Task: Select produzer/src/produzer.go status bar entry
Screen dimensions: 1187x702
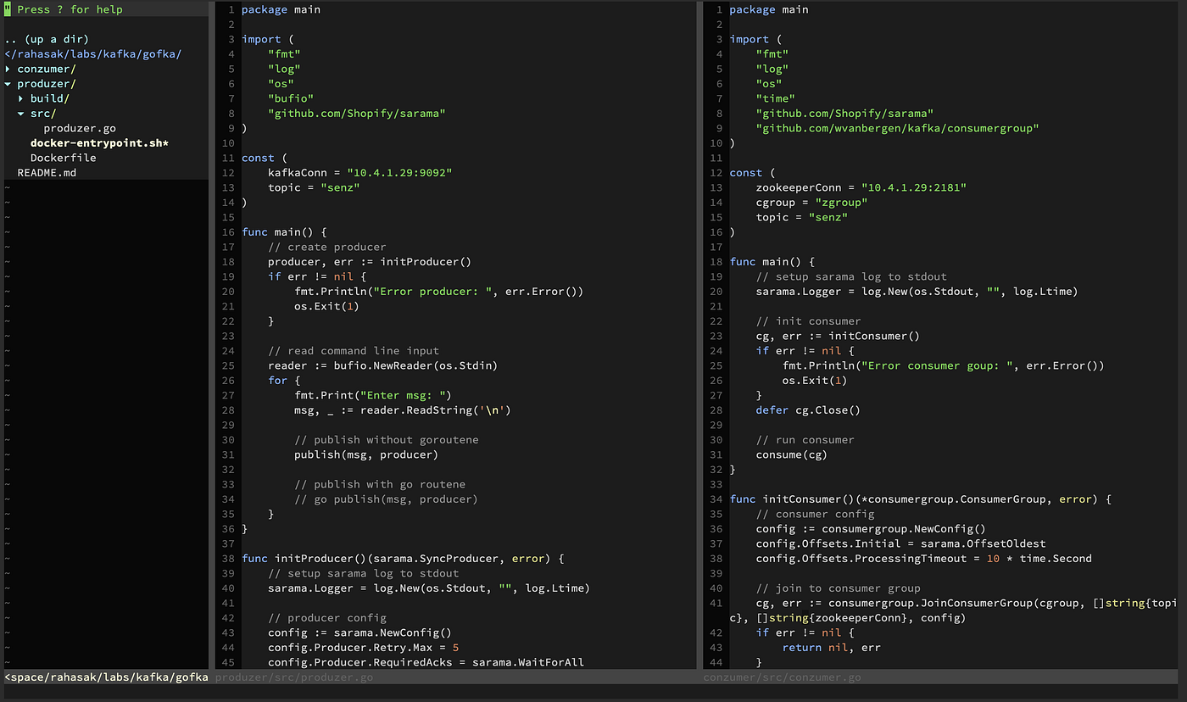Action: (293, 677)
